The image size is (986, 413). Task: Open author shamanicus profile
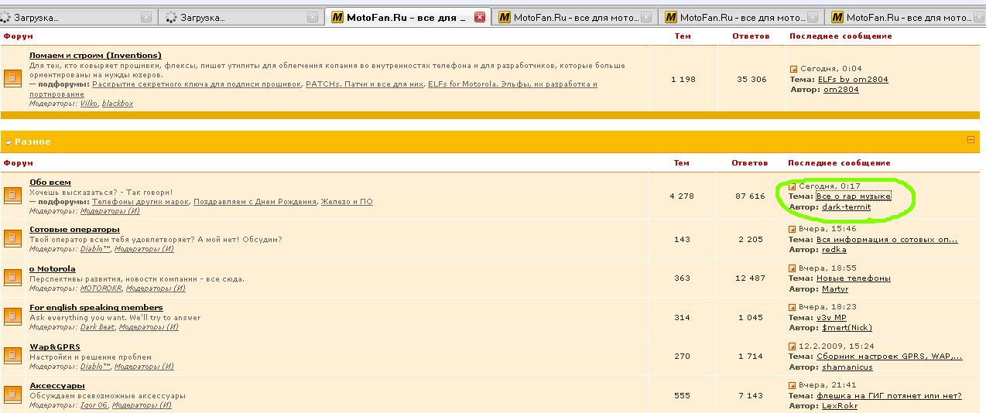point(847,367)
